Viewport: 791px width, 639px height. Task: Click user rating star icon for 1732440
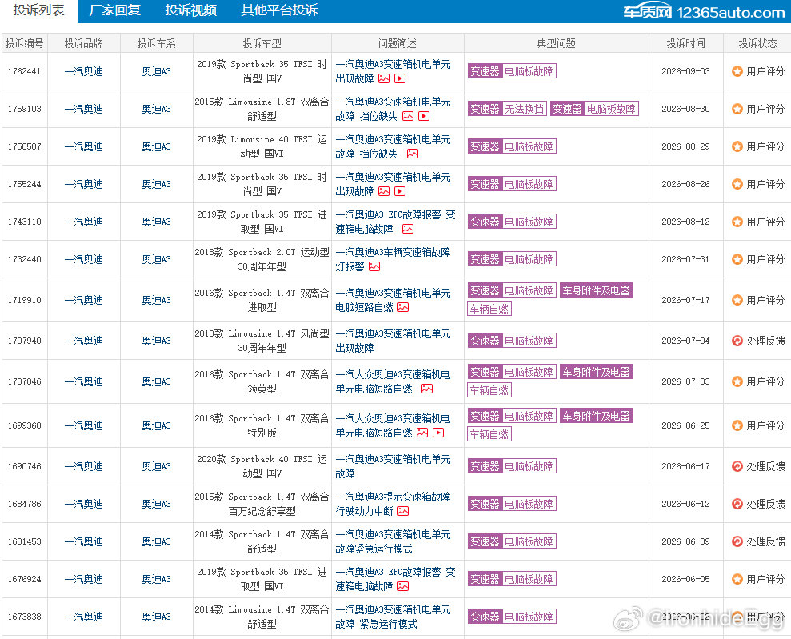point(737,259)
